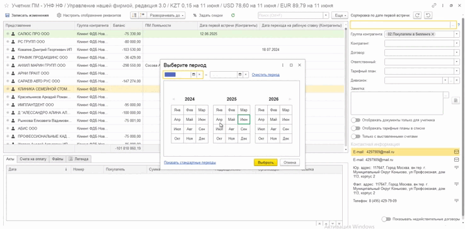Click the green refresh icon in toolbar

click(x=233, y=15)
